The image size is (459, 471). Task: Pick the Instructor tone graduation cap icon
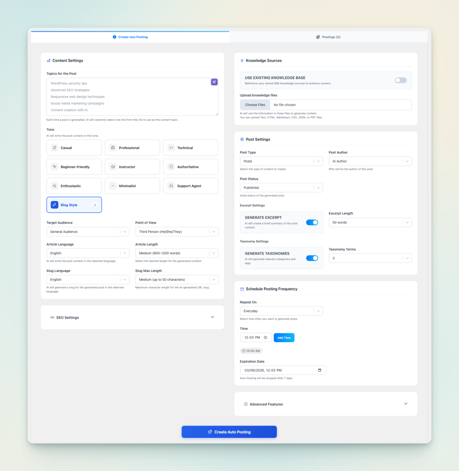pyautogui.click(x=113, y=167)
